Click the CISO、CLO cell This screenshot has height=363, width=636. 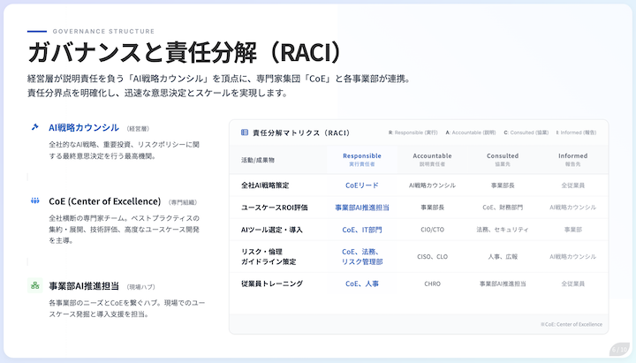coord(432,257)
